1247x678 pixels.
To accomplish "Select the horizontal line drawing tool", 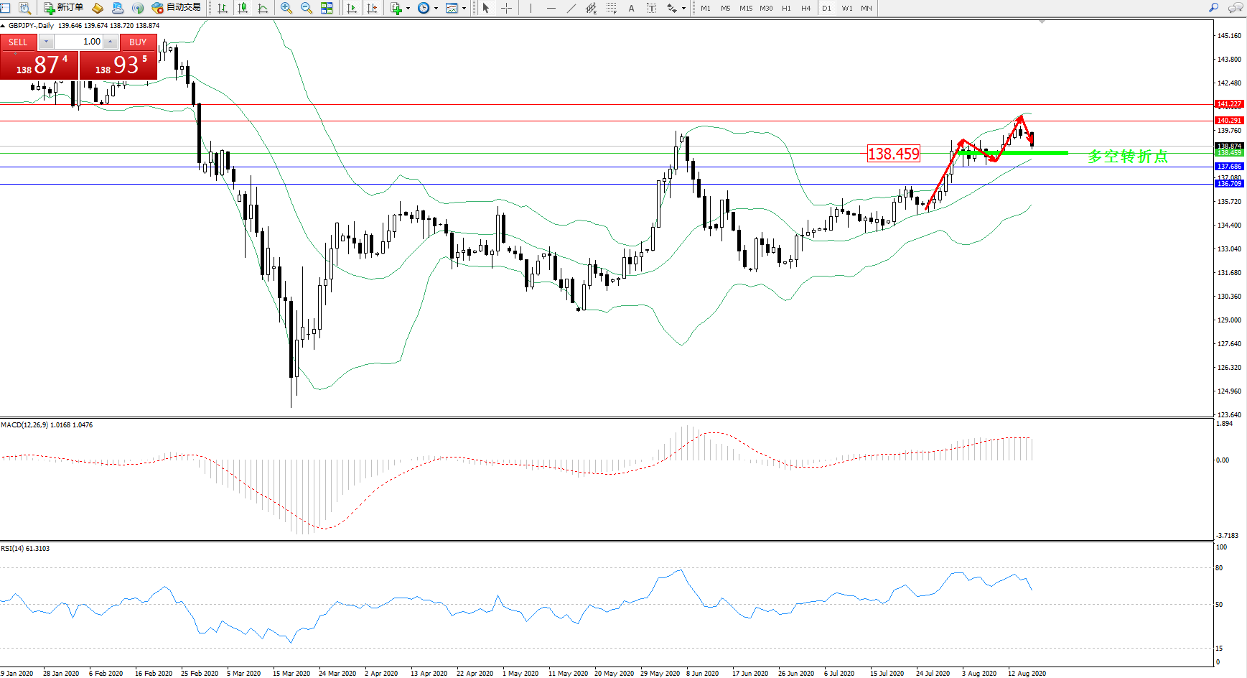I will 551,8.
